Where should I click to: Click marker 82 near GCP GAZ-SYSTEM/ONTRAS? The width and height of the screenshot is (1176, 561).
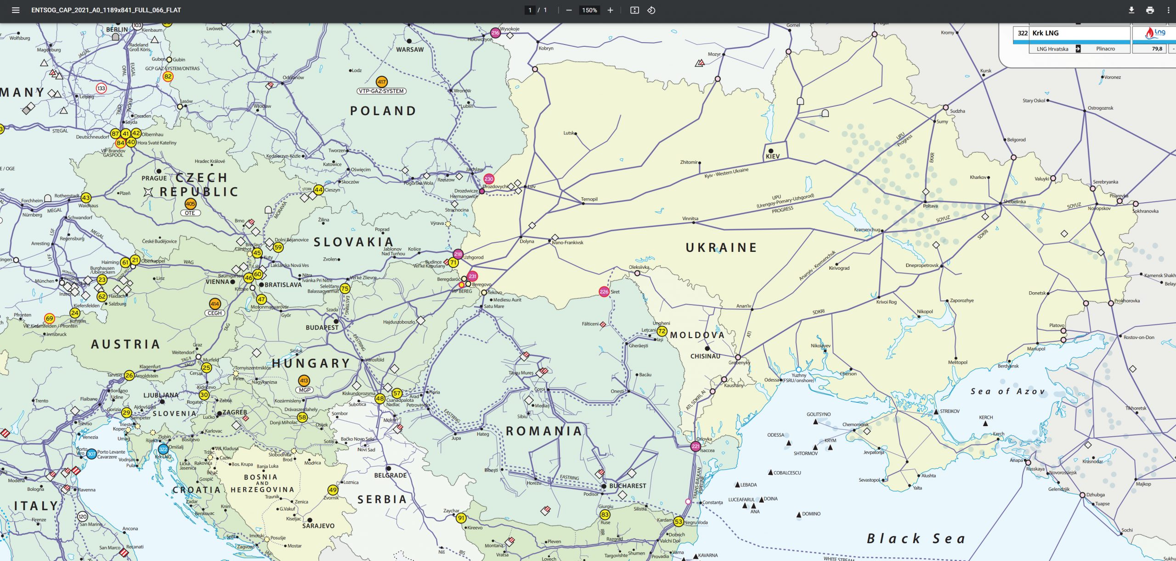(x=168, y=77)
